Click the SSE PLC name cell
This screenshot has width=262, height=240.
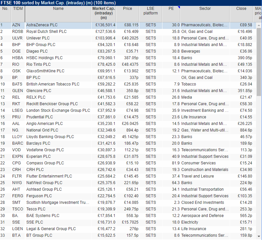58,222
